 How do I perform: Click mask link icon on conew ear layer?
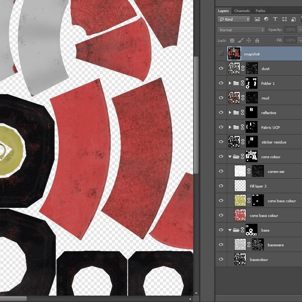pos(249,171)
